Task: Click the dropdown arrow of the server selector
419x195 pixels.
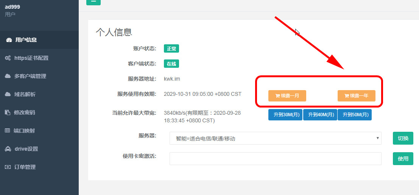Action: [x=377, y=138]
